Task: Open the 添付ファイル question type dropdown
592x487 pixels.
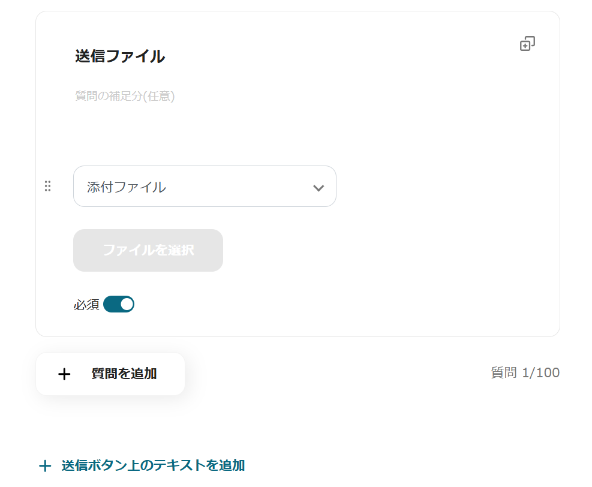Action: pos(205,187)
